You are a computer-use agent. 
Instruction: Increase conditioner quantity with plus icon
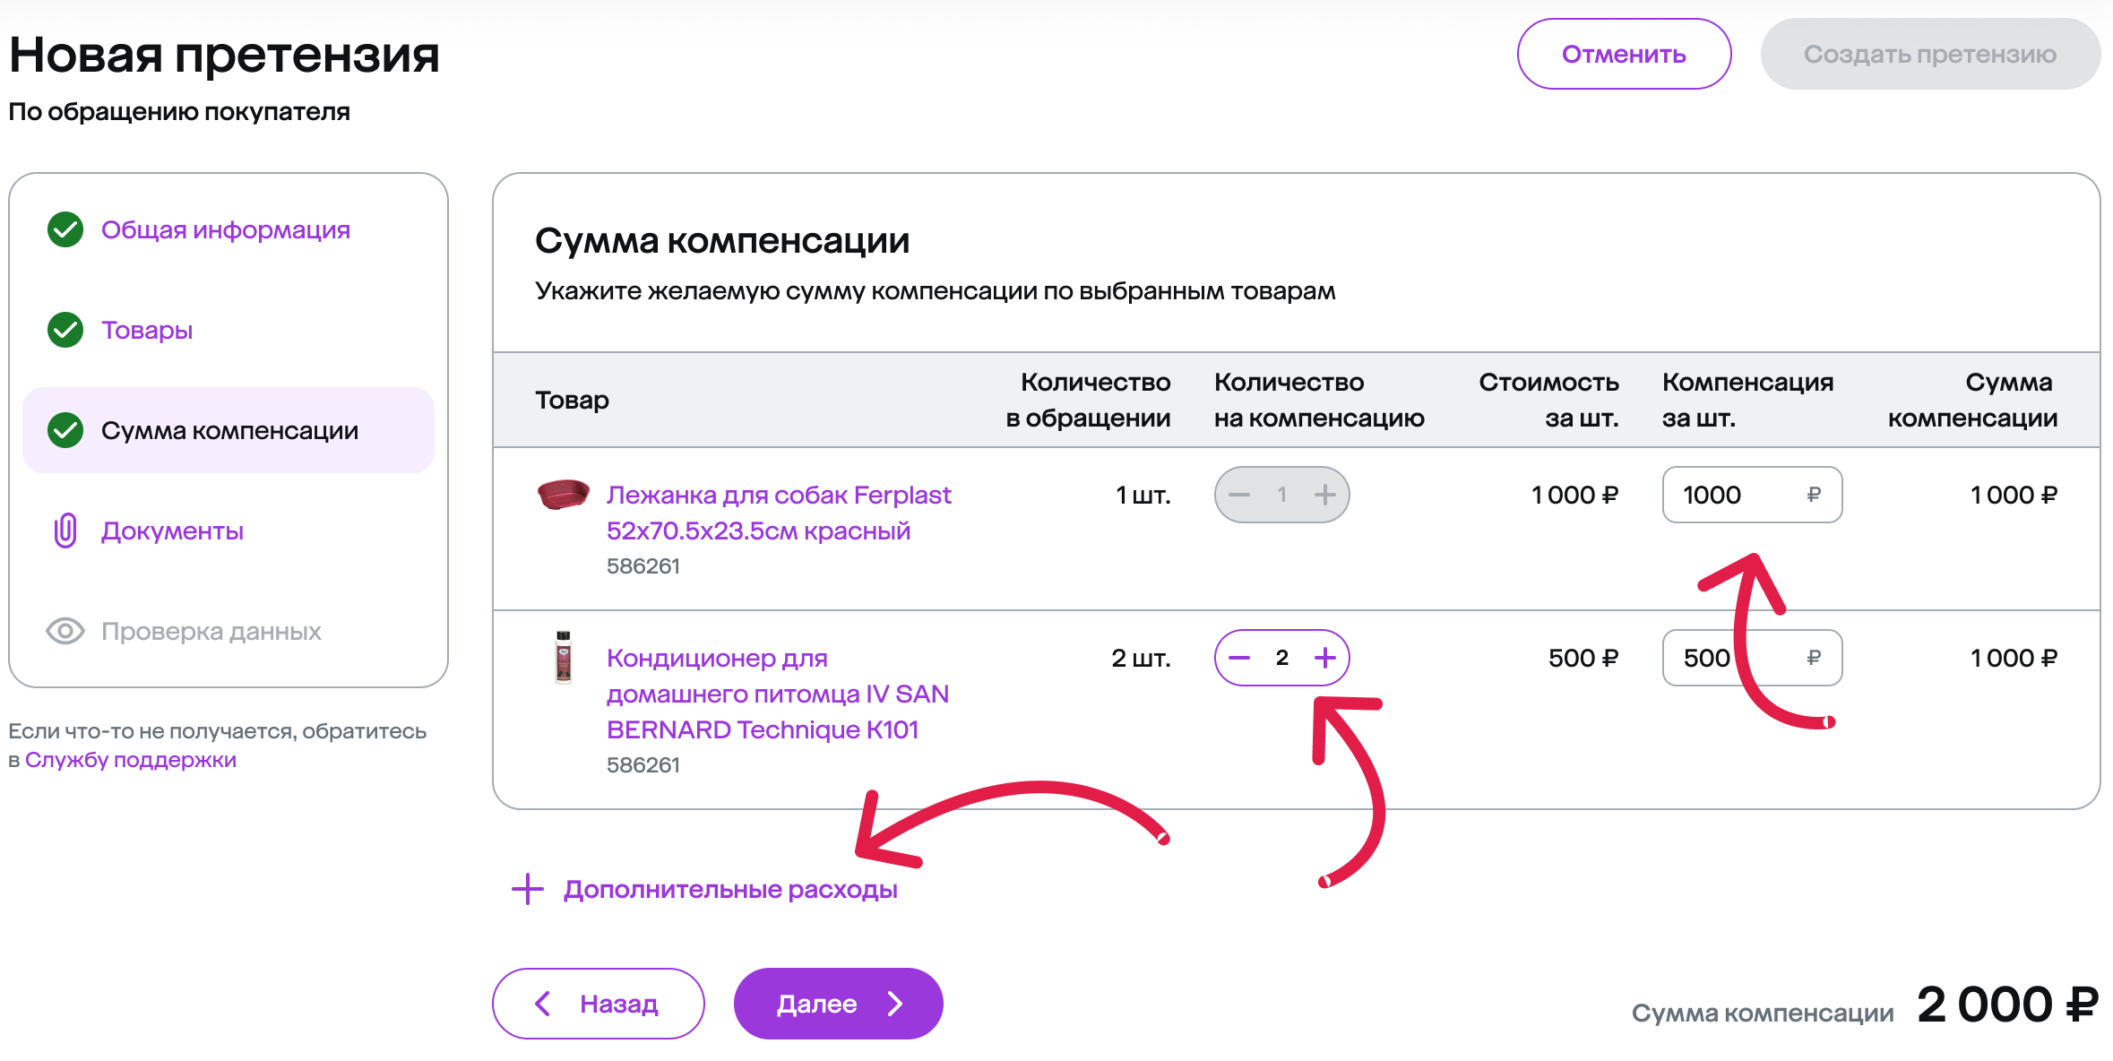point(1325,658)
